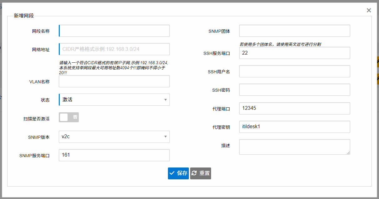
Task: Click the SNMP版本 label
Action: click(39, 137)
